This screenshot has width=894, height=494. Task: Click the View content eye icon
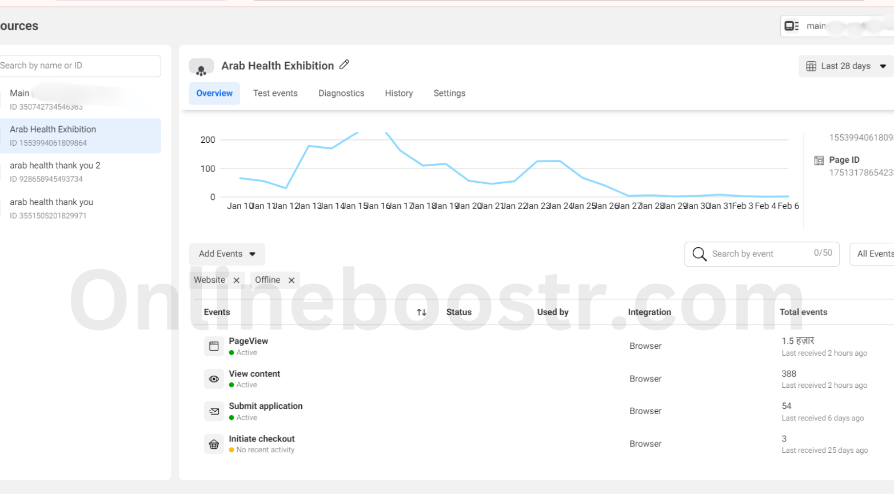pos(214,379)
